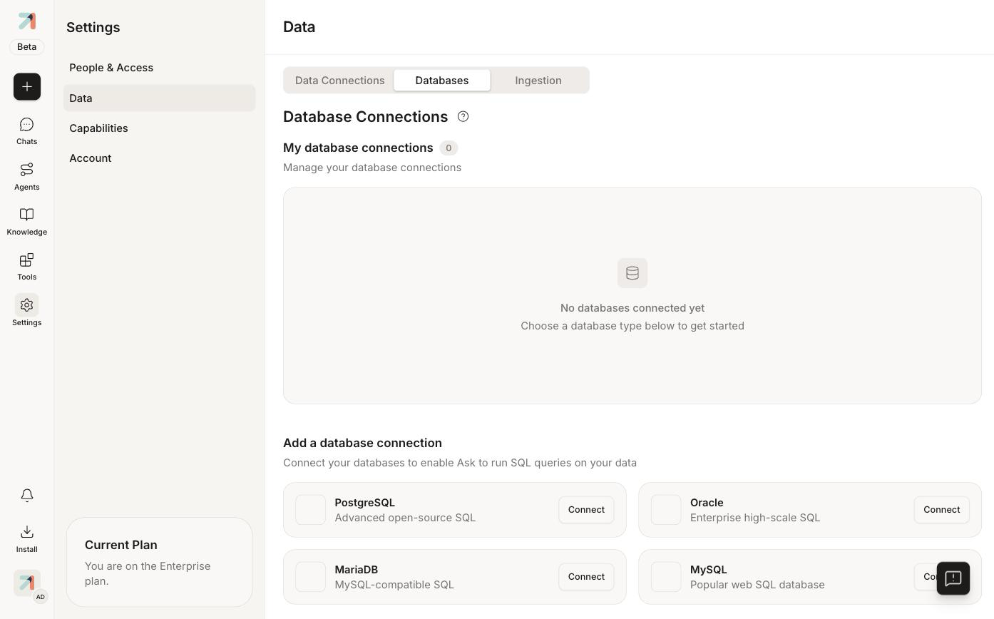Viewport: 994px width, 619px height.
Task: Select Data in settings menu
Action: tap(159, 98)
